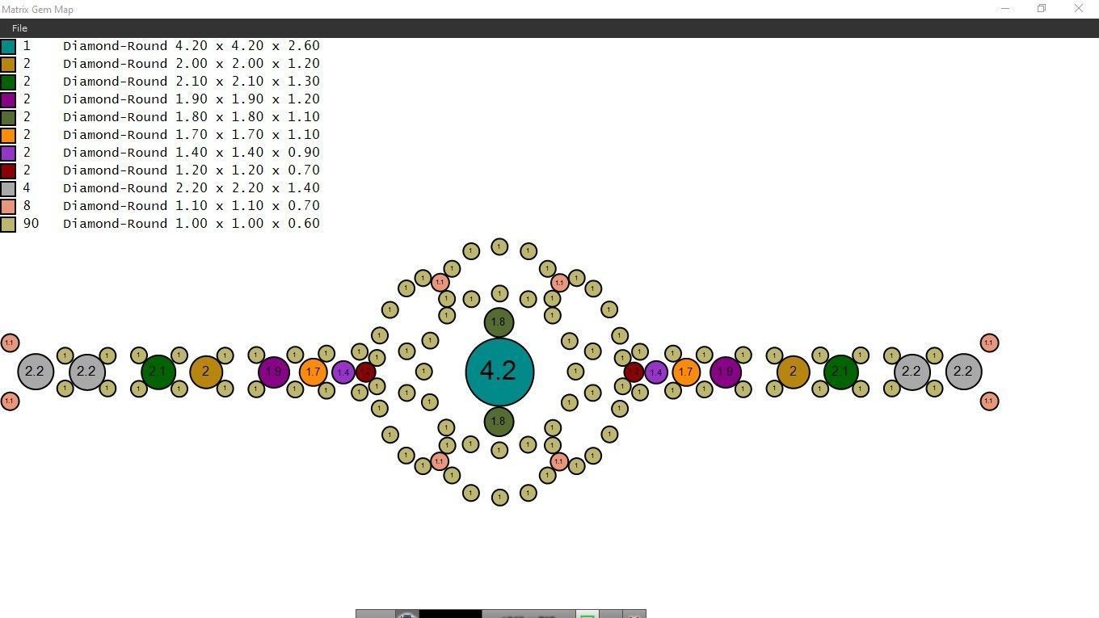Select the dark red swatch for 1.20 diamond
Screen dimensions: 1099x618
point(8,171)
